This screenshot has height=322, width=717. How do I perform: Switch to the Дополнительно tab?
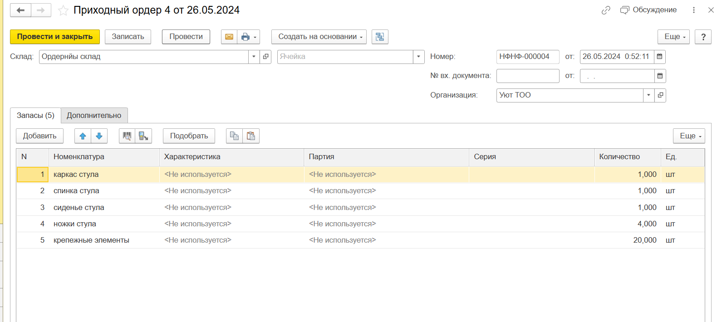click(x=94, y=116)
